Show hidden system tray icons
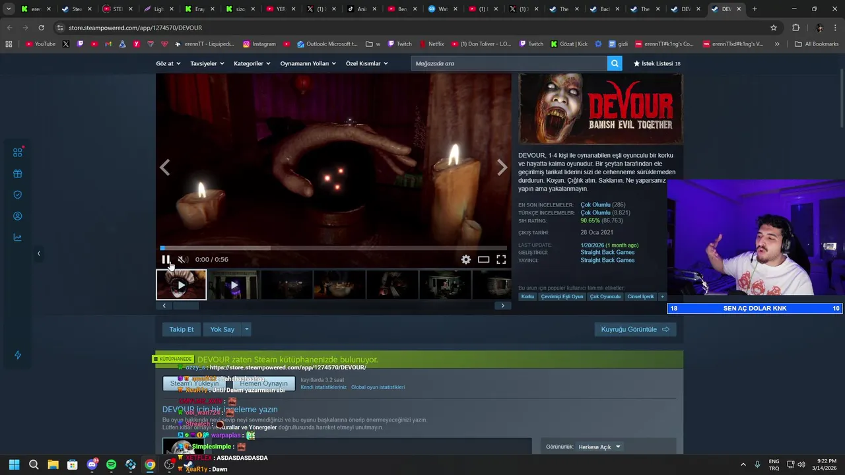 743,464
